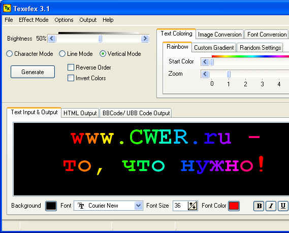Toggle Bold text formatting

click(x=259, y=206)
